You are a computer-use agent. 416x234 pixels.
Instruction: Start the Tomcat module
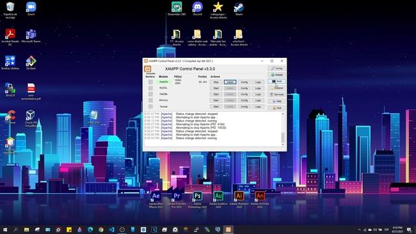(216, 107)
